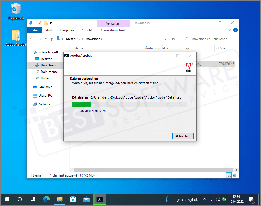Viewport: 261px width, 206px height.
Task: Open the Microsoft Store from the taskbar
Action: click(x=73, y=199)
